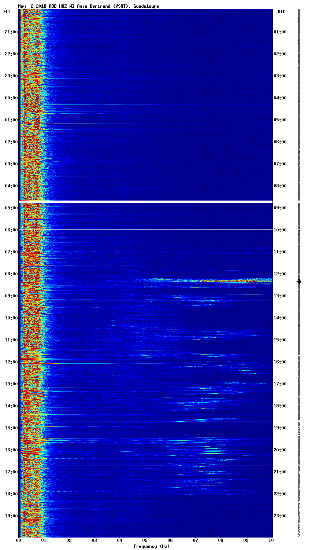Viewport: 312px width, 550px height.
Task: Click the 01 frequency tick label
Action: click(44, 540)
